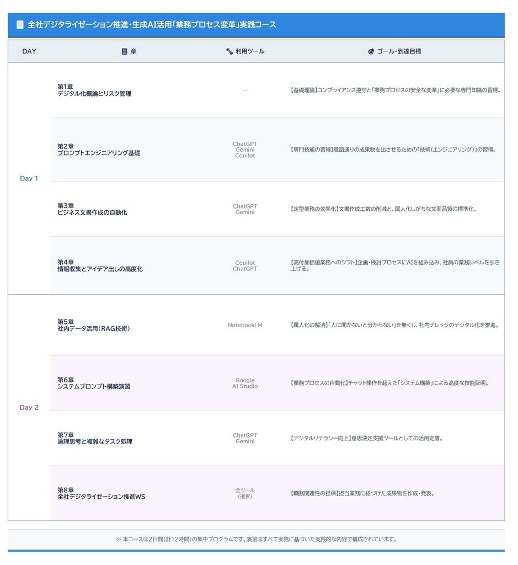The height and width of the screenshot is (565, 518).
Task: Click the wrench icon beside 利用ツール
Action: 229,51
